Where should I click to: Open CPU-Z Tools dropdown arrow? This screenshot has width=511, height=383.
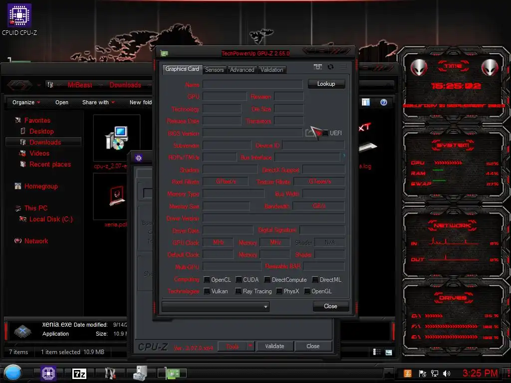[251, 346]
